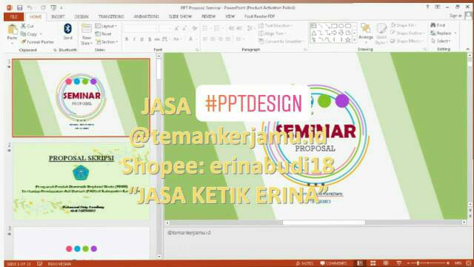Open the Select dropdown in Editing
This screenshot has width=474, height=267.
pos(441,41)
